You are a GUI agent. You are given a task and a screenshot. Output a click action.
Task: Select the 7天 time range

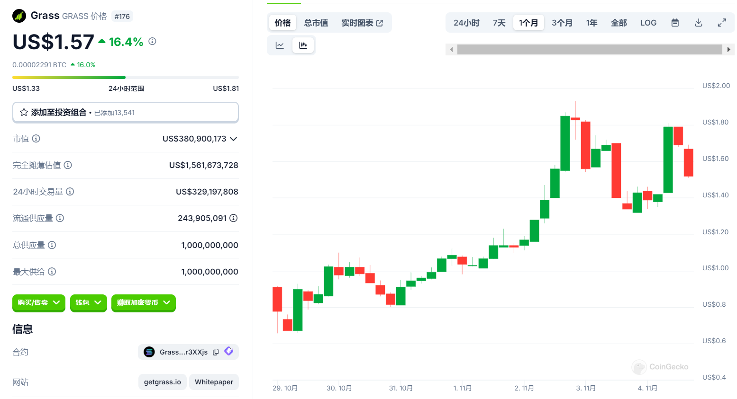[499, 23]
